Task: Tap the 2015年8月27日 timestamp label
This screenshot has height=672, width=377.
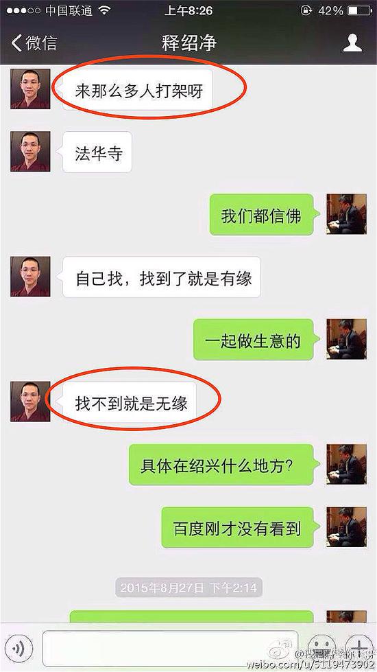Action: [x=188, y=587]
